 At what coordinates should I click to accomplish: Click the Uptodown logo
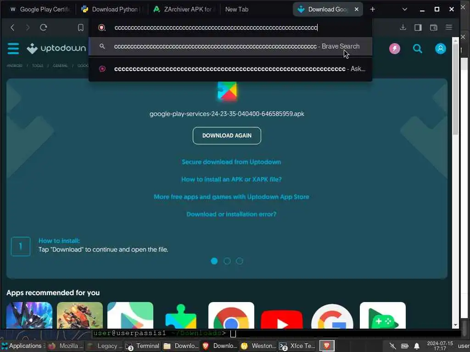tap(56, 48)
